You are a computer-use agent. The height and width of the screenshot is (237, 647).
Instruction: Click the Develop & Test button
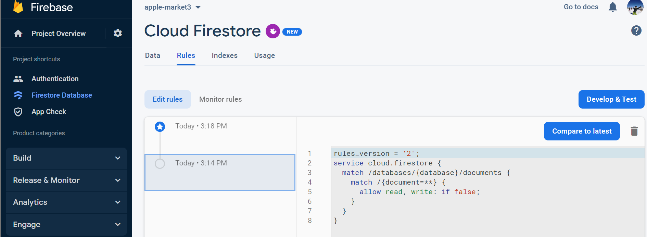point(611,99)
